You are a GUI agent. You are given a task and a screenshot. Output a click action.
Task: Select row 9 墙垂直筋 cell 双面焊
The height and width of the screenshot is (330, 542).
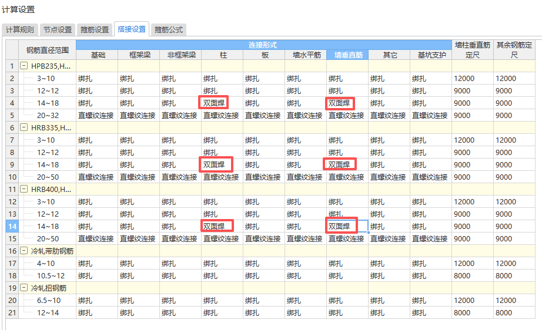click(x=348, y=164)
